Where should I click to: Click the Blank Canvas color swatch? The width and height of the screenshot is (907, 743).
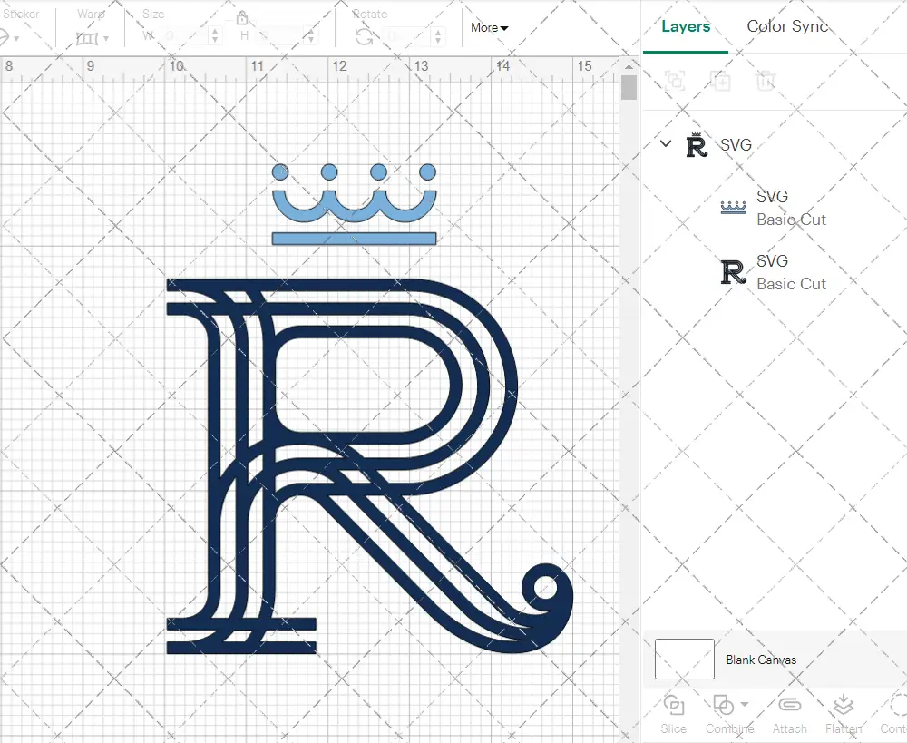(x=684, y=660)
